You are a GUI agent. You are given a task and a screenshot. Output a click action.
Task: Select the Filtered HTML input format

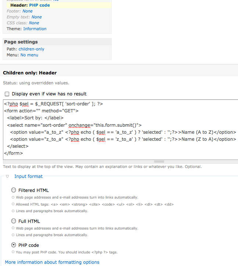14,190
